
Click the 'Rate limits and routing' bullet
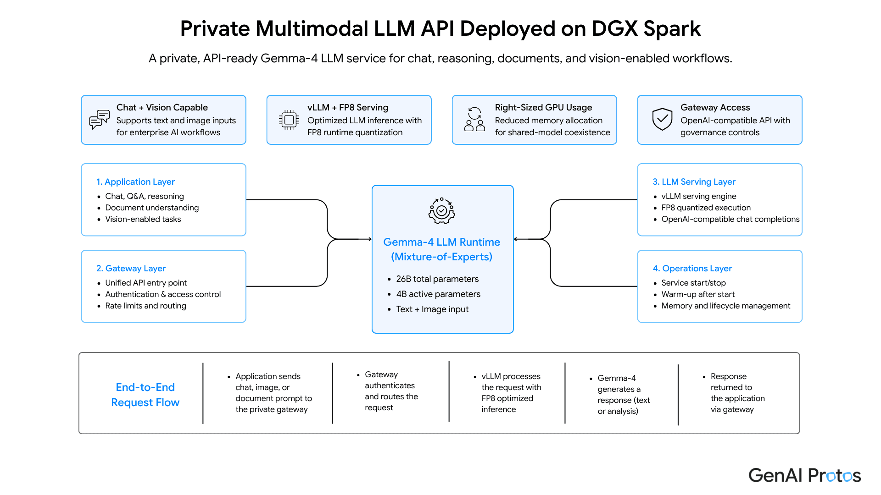pos(145,306)
